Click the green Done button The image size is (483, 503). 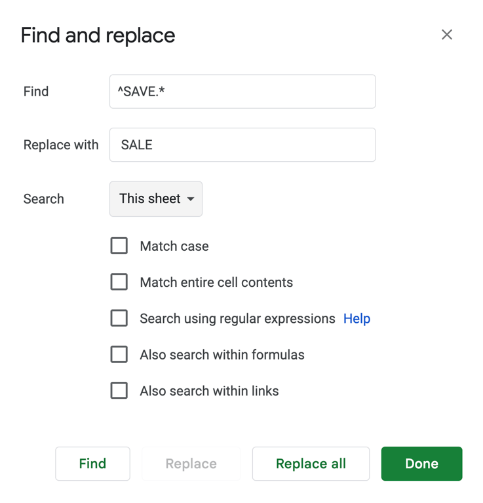tap(421, 464)
